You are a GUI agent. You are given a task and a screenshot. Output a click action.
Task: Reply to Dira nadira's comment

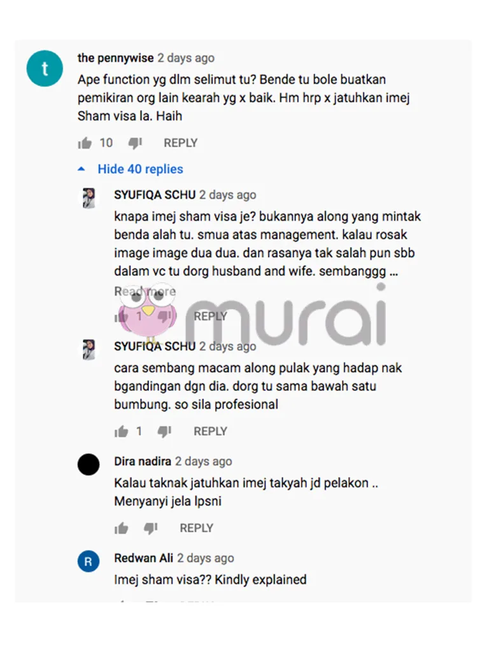196,528
